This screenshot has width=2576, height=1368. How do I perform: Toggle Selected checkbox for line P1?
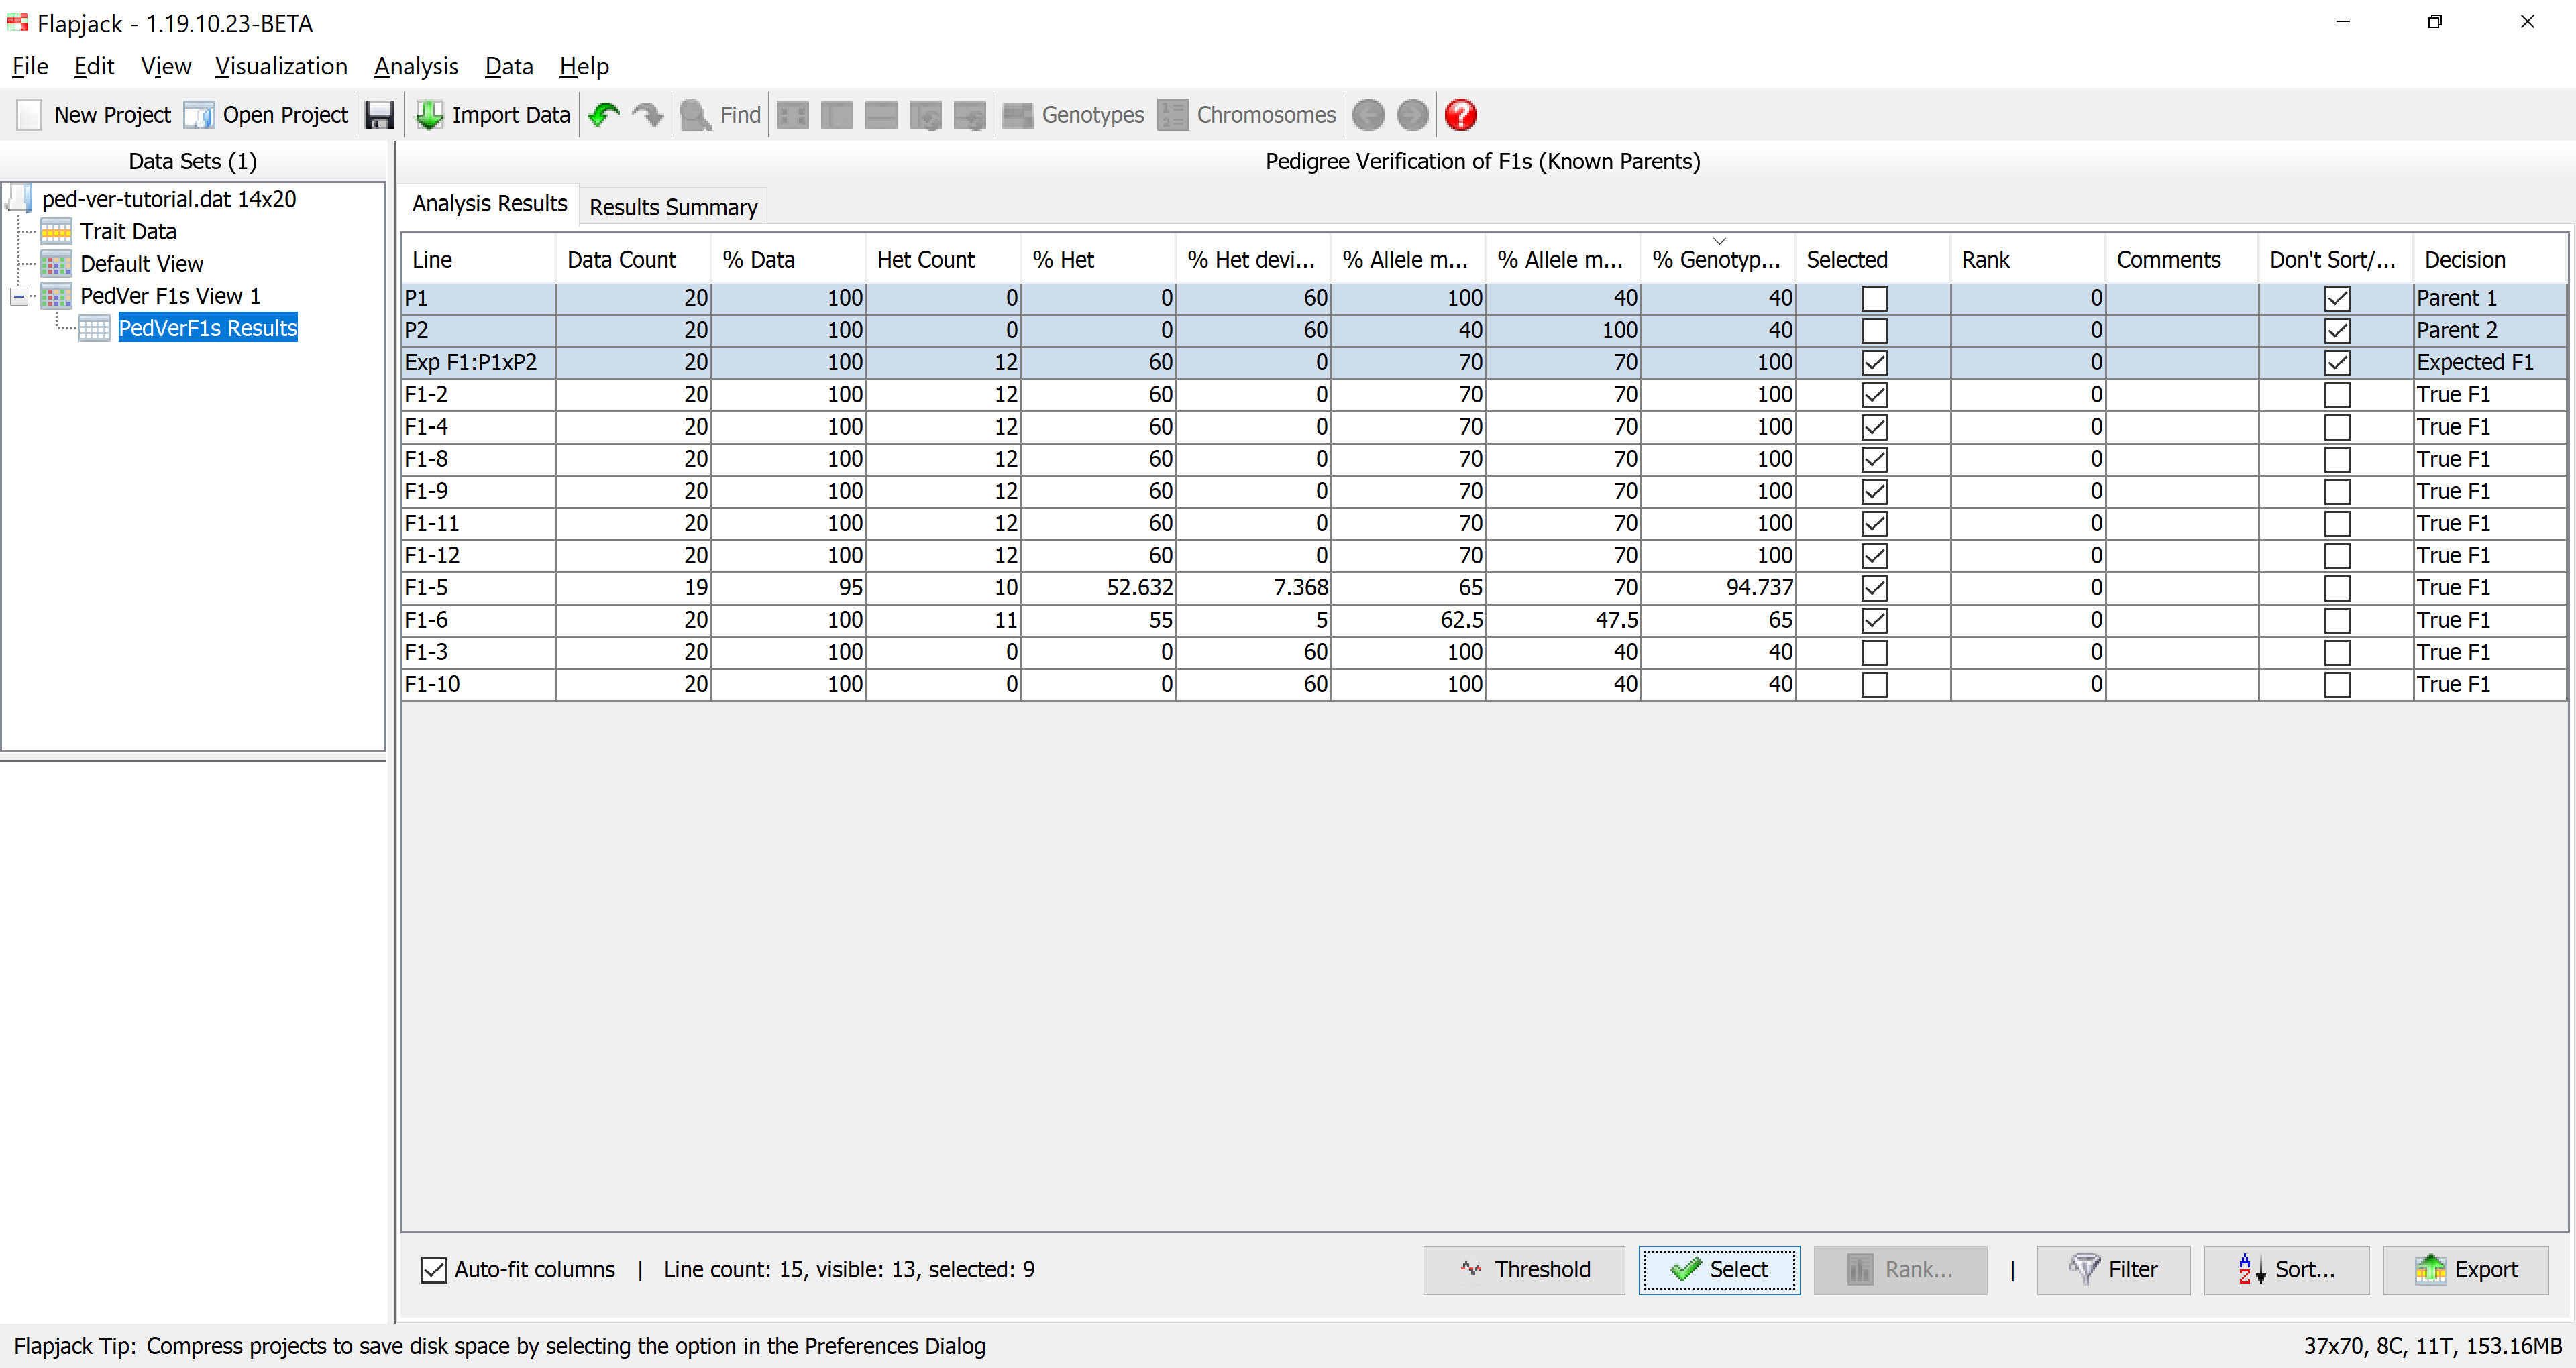tap(1874, 298)
